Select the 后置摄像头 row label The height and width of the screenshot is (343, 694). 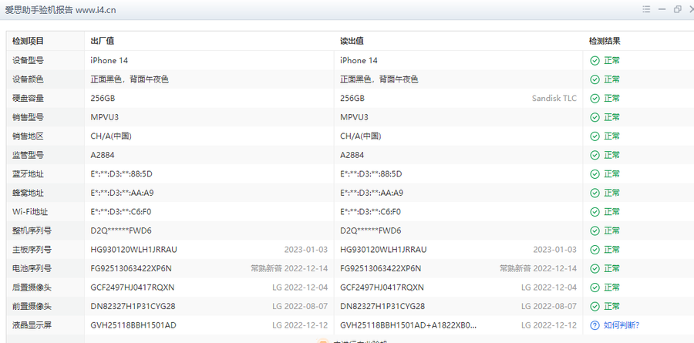(32, 288)
